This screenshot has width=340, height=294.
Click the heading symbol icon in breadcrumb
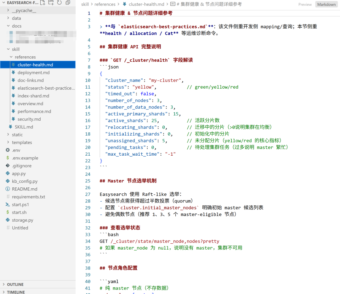coord(173,4)
